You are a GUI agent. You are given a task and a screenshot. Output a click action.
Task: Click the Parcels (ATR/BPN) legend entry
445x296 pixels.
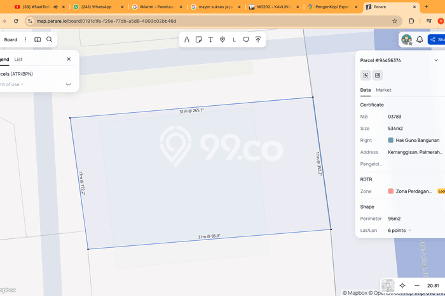(17, 74)
